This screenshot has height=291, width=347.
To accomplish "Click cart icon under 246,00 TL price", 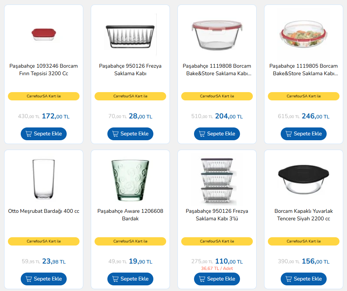I will [289, 134].
